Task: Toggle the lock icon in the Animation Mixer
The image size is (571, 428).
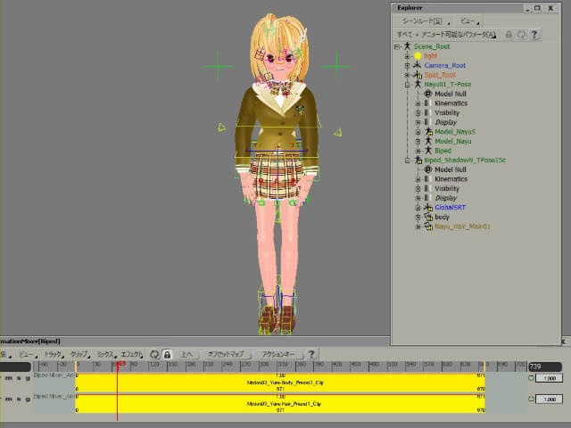Action: click(x=167, y=354)
